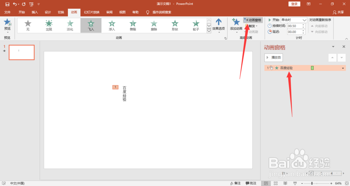Start slideshow from beginning icon in title bar

click(31, 4)
